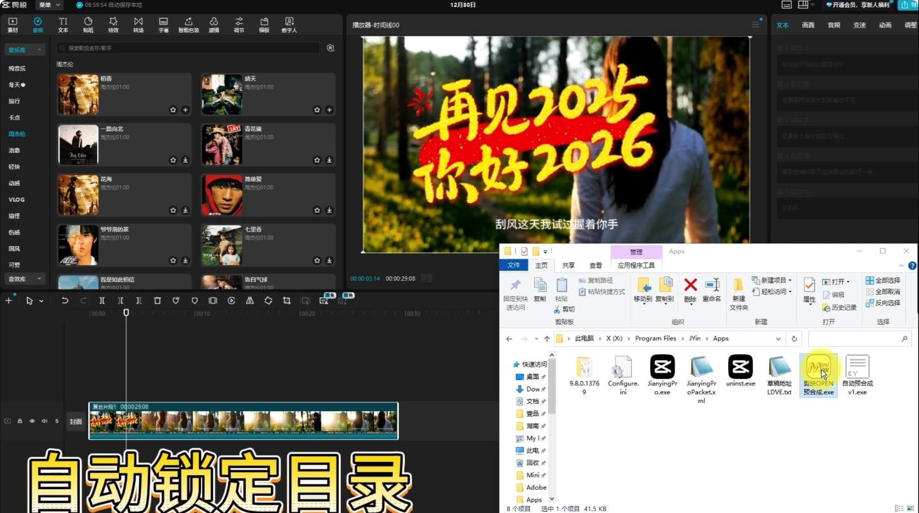919x513 pixels.
Task: Switch to the 查看 tab in File Explorer
Action: click(x=595, y=265)
